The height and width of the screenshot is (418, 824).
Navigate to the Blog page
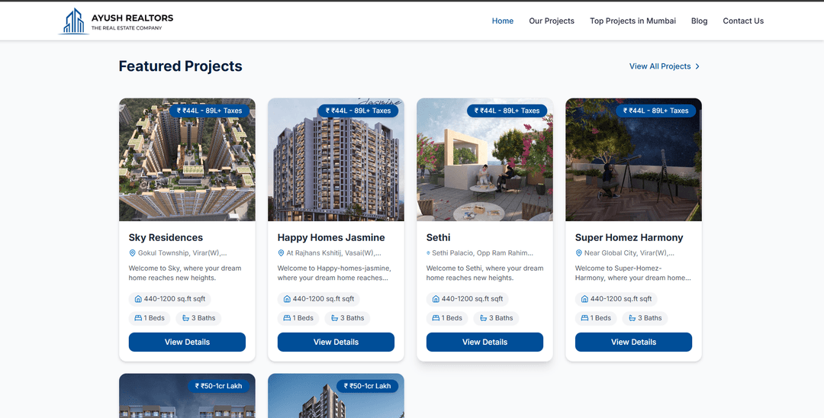pos(699,21)
